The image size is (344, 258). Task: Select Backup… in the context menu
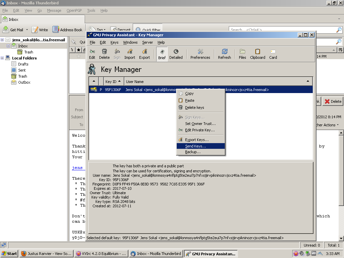201,152
